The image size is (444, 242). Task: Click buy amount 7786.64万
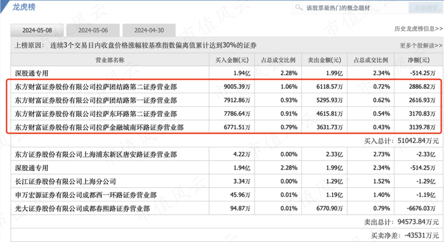(237, 114)
